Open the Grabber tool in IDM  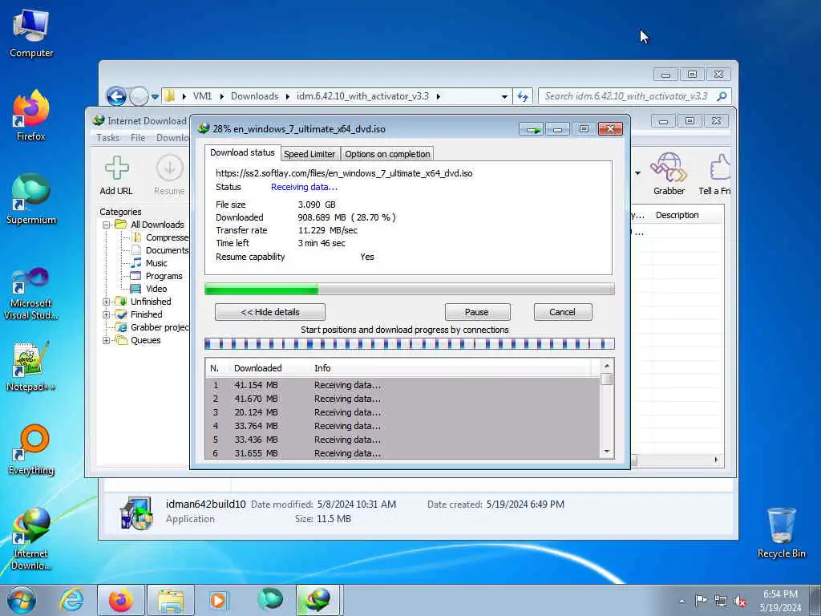669,174
